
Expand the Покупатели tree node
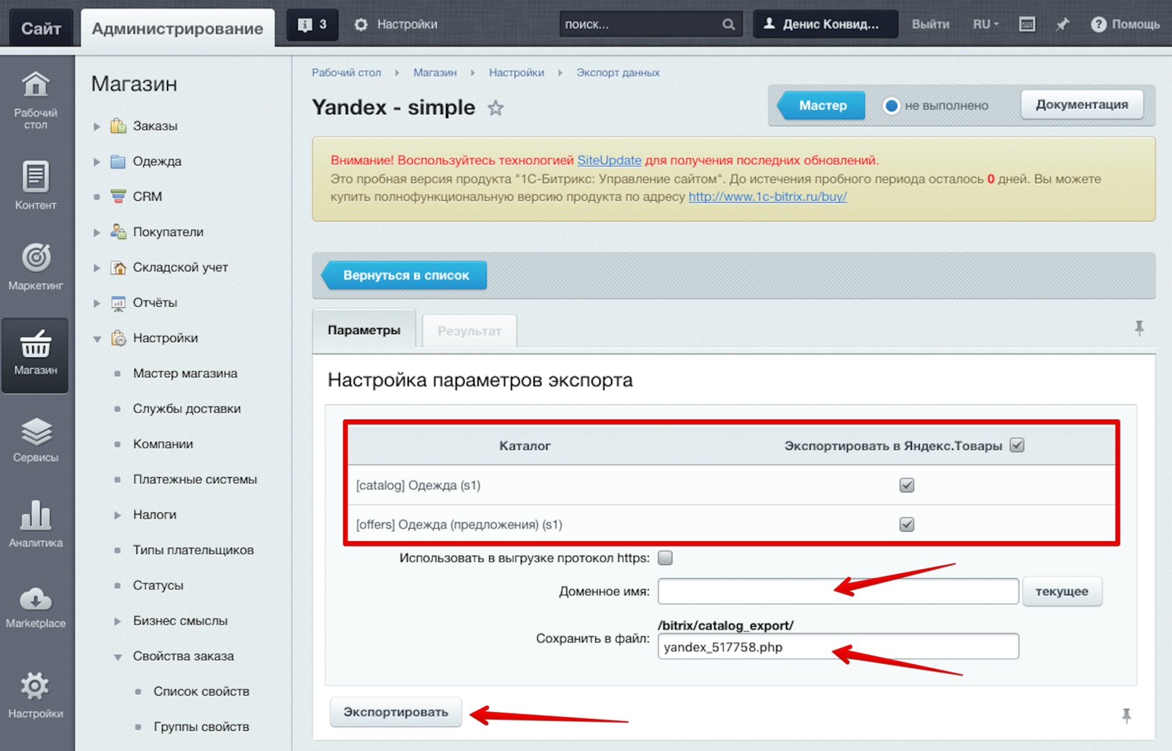coord(97,232)
